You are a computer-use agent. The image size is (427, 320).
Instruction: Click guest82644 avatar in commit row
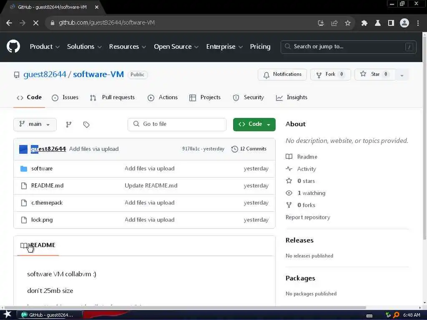click(23, 149)
